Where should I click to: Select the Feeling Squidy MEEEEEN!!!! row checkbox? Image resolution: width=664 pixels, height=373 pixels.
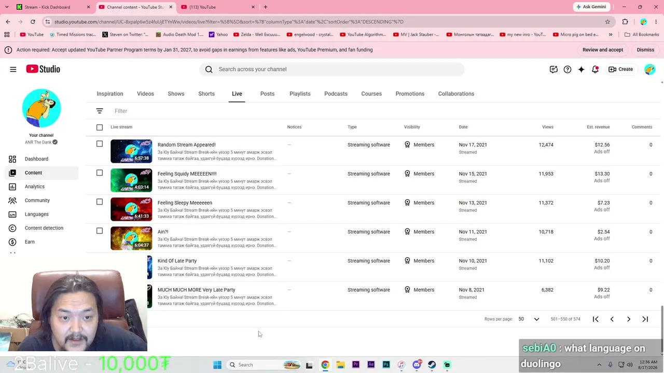click(x=100, y=173)
